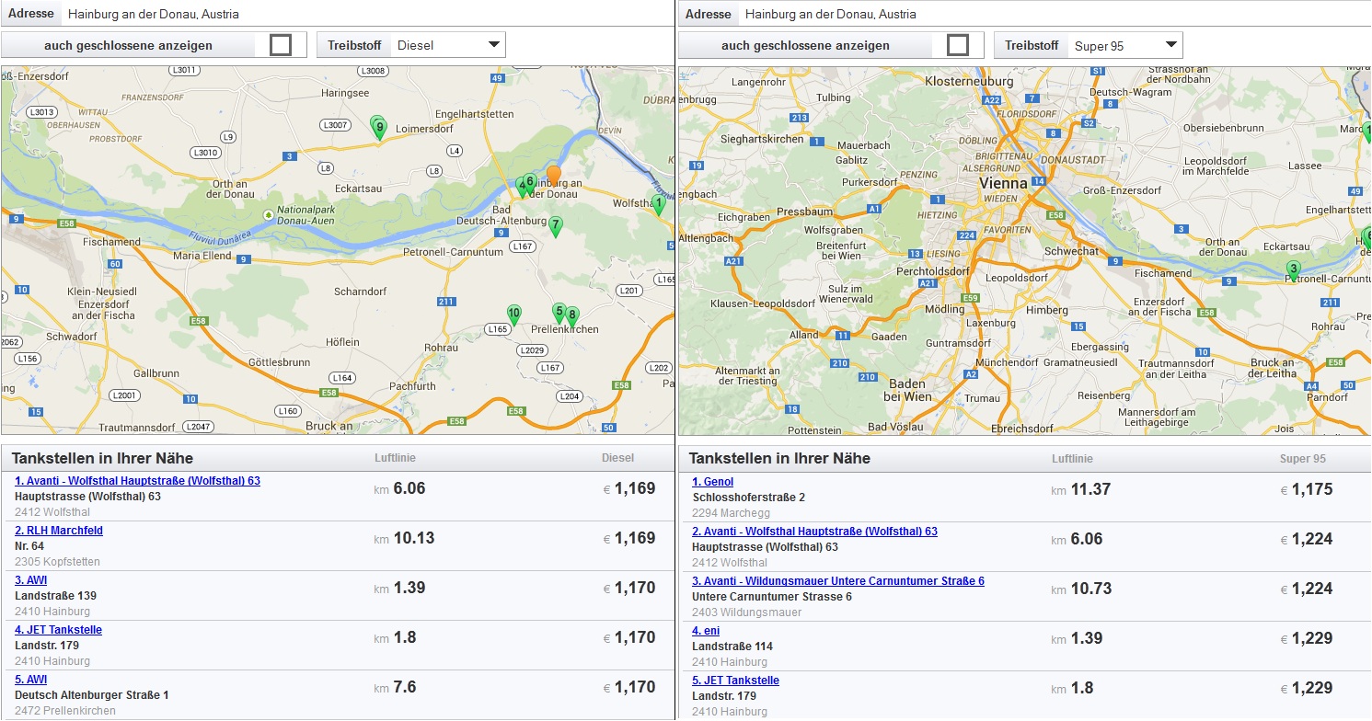Viewport: 1372px width, 721px height.
Task: Expand the Treibstoff dropdown showing Super 95
Action: (1124, 45)
